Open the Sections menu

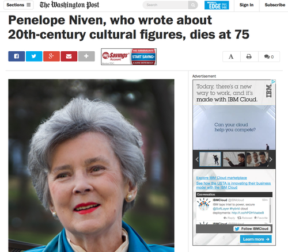pos(18,5)
